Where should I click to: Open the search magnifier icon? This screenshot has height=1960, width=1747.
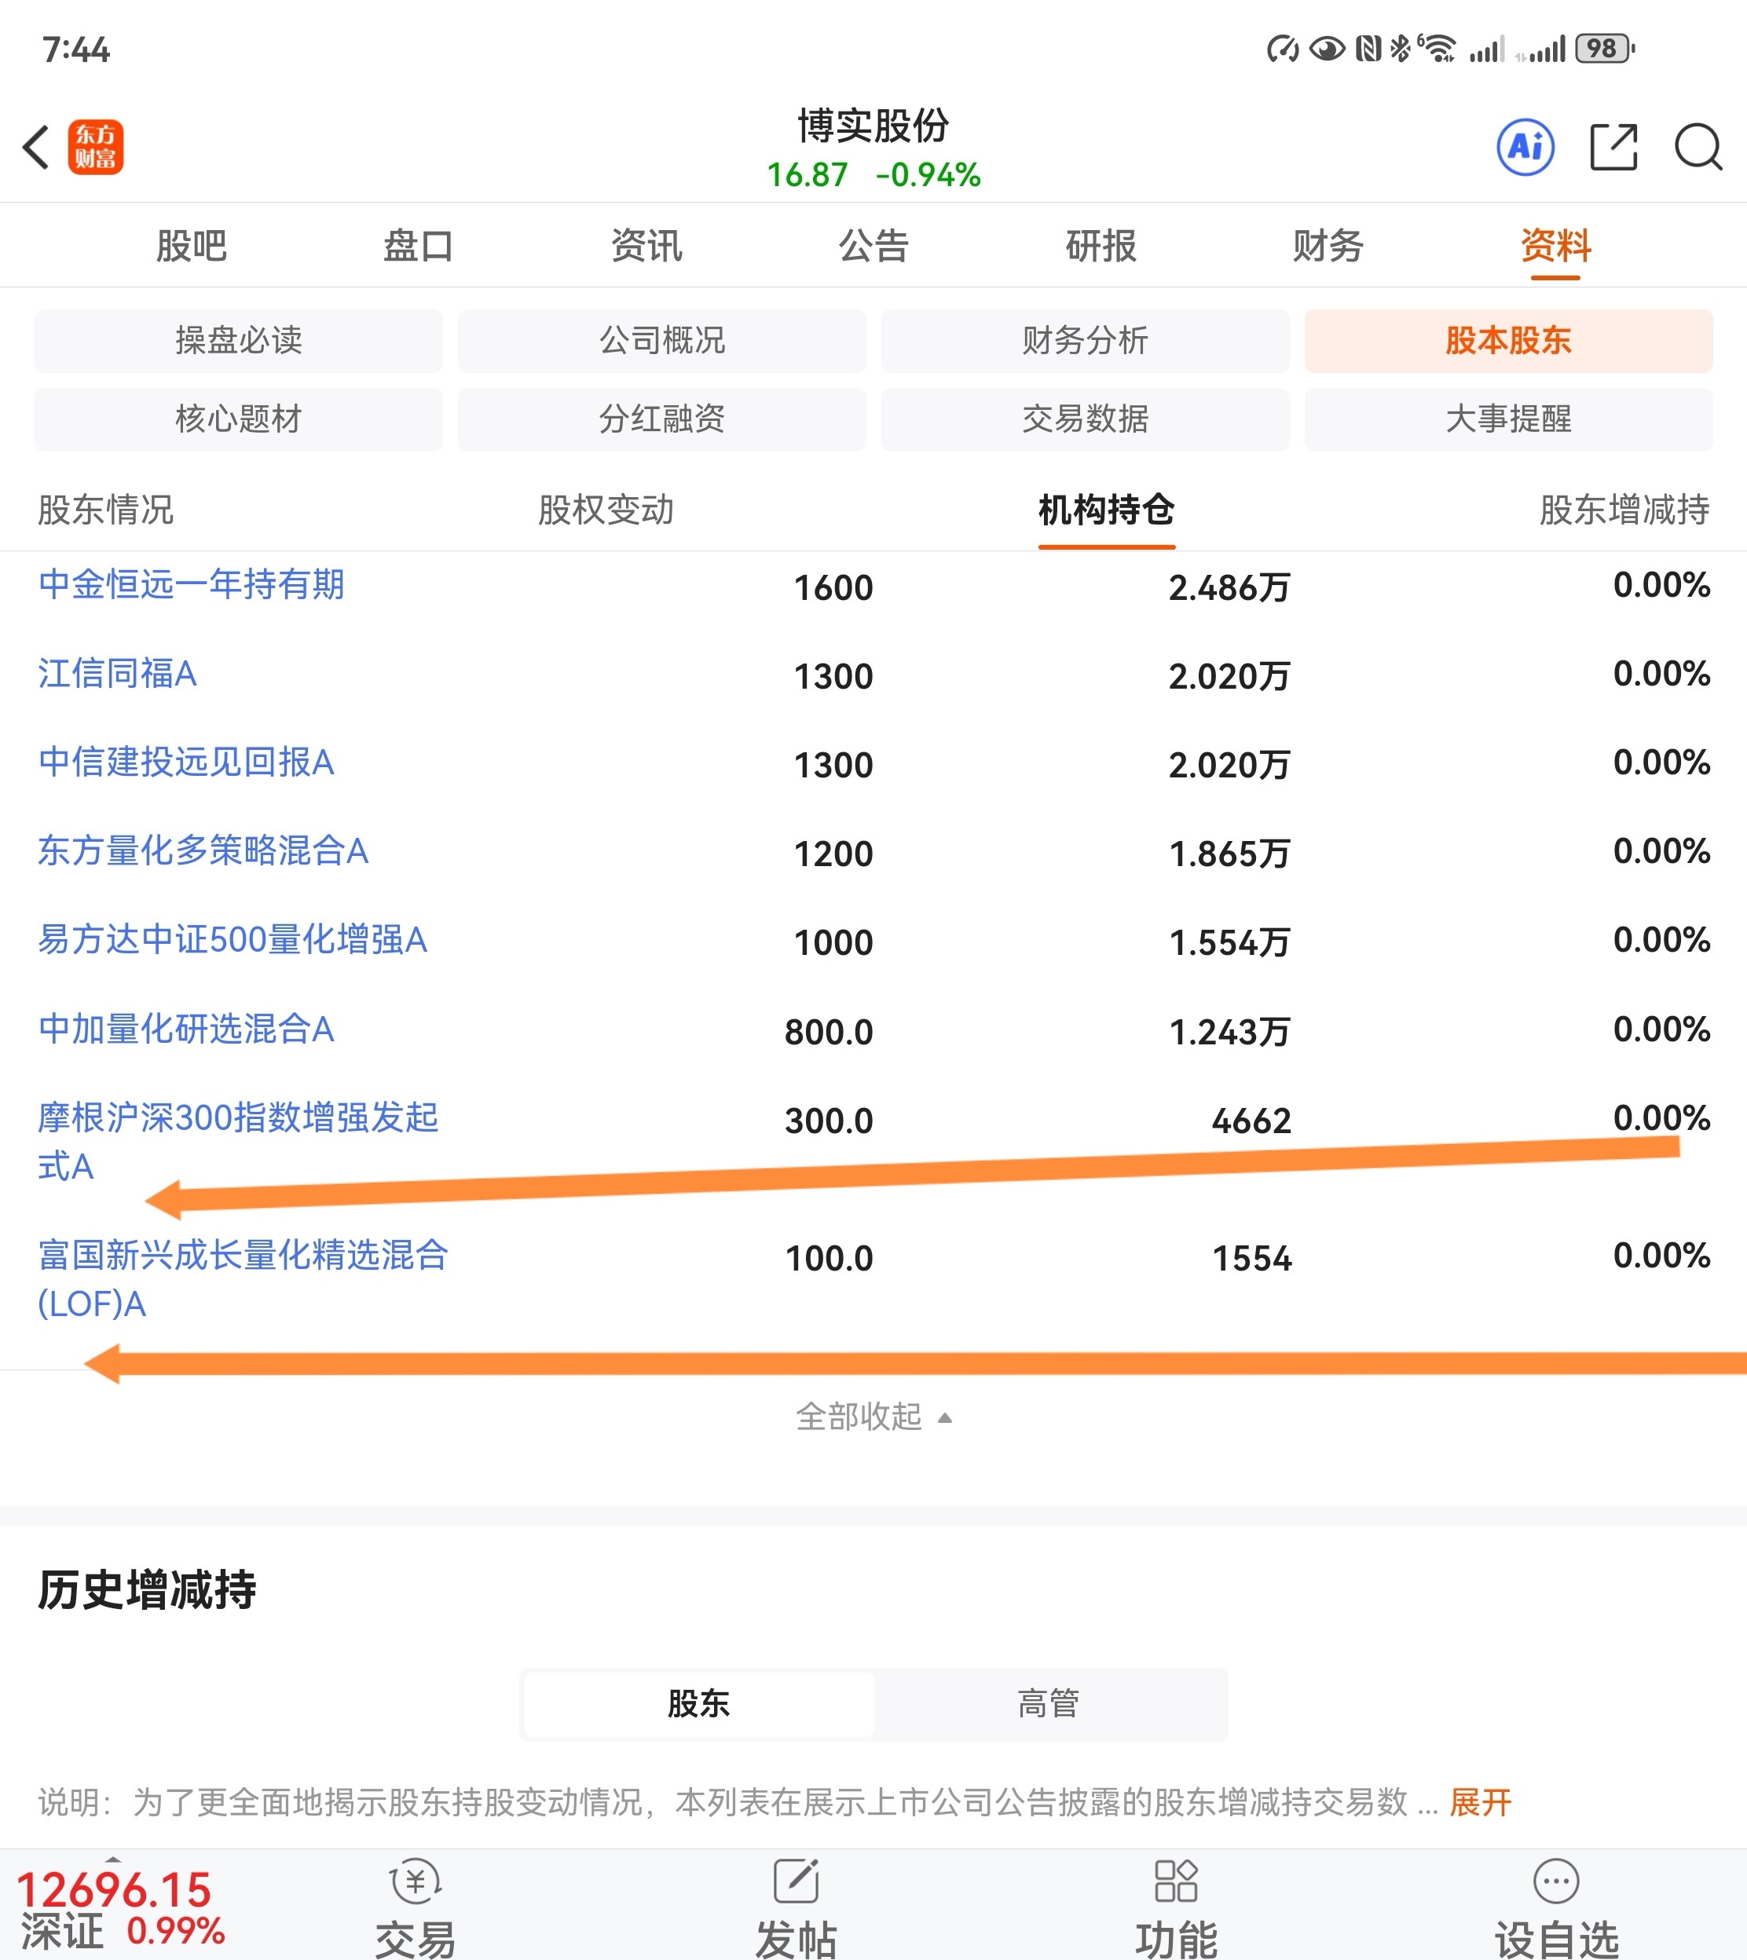tap(1698, 147)
